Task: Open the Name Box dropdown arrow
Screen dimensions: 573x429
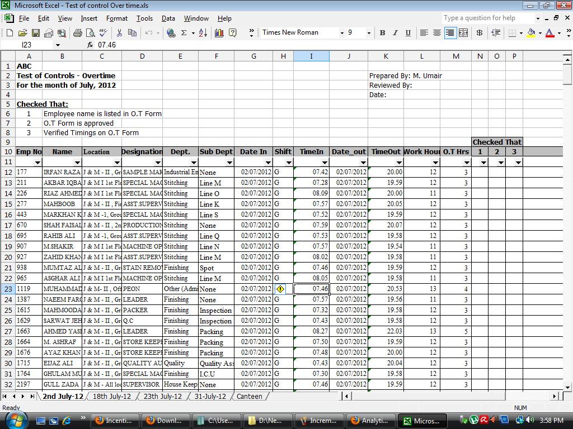Action: (58, 45)
